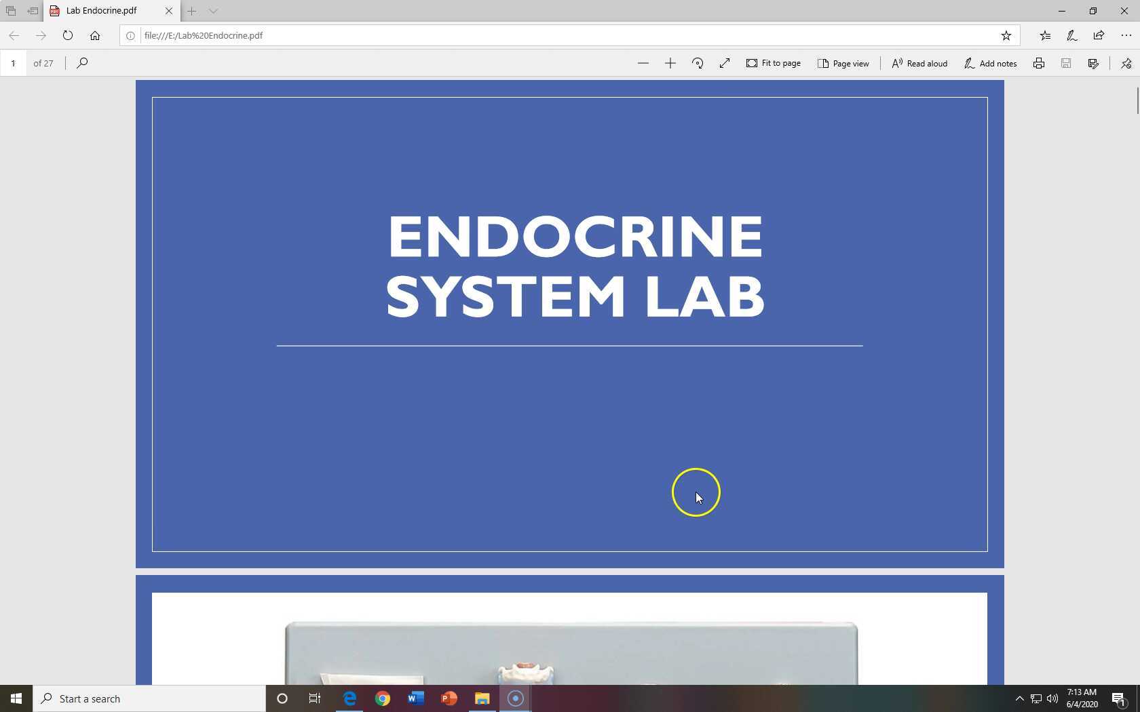
Task: Open the tab list dropdown
Action: click(214, 11)
